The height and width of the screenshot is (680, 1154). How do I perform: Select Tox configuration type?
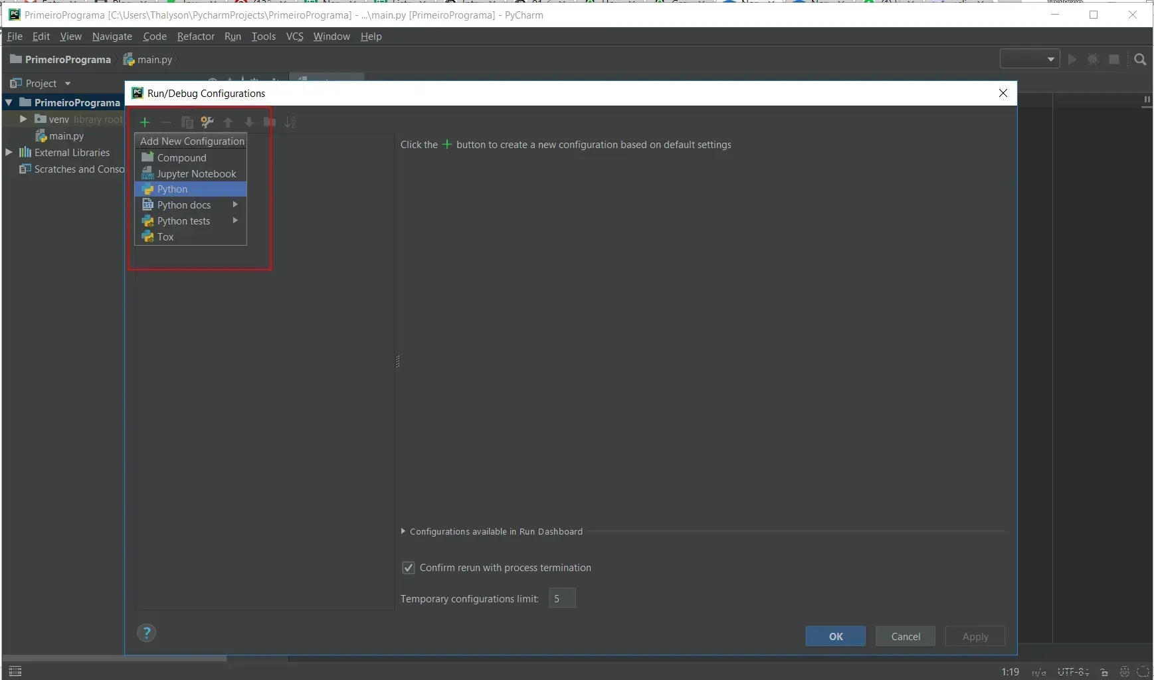(x=191, y=236)
